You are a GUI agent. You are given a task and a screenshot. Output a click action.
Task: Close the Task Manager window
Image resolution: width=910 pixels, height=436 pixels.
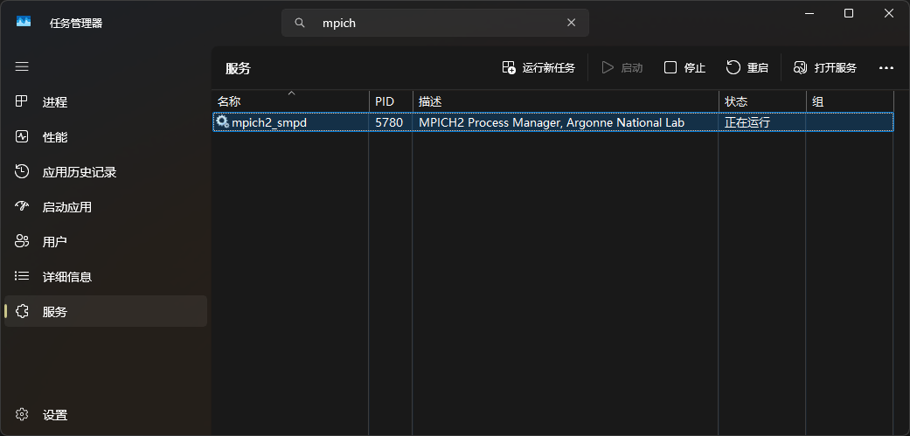[889, 13]
